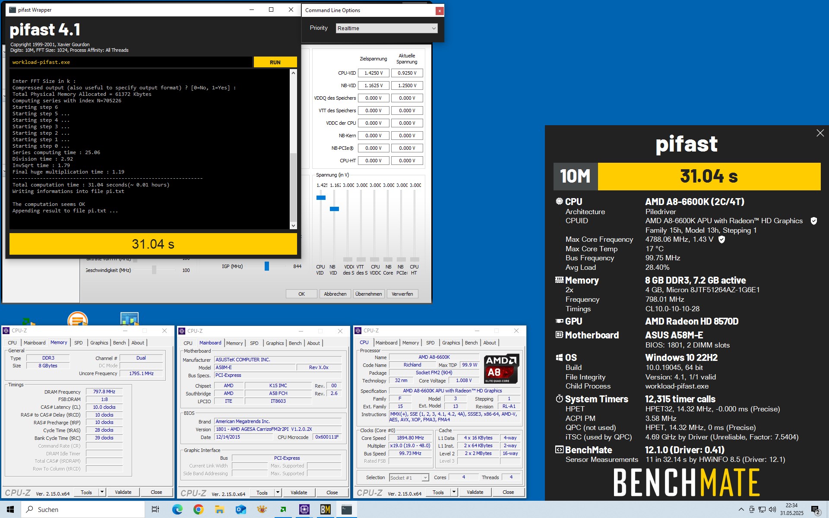Select Mainboard tab in leftmost CPU-Z window
This screenshot has height=518, width=829.
click(35, 343)
